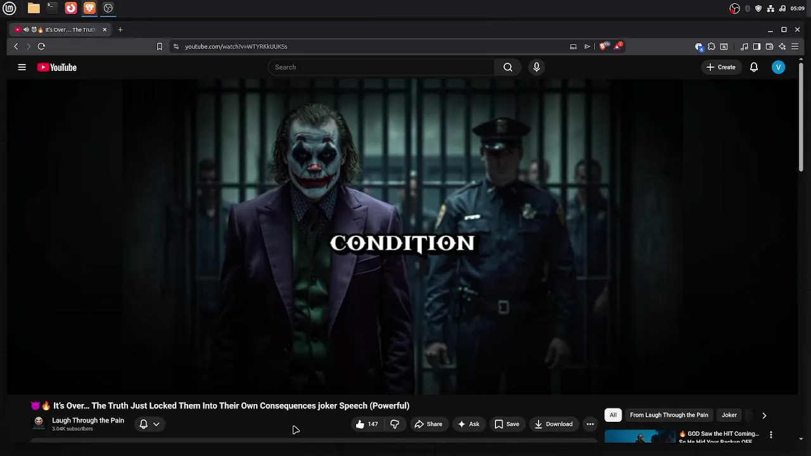Focus the YouTube search field
The height and width of the screenshot is (456, 811).
point(382,67)
